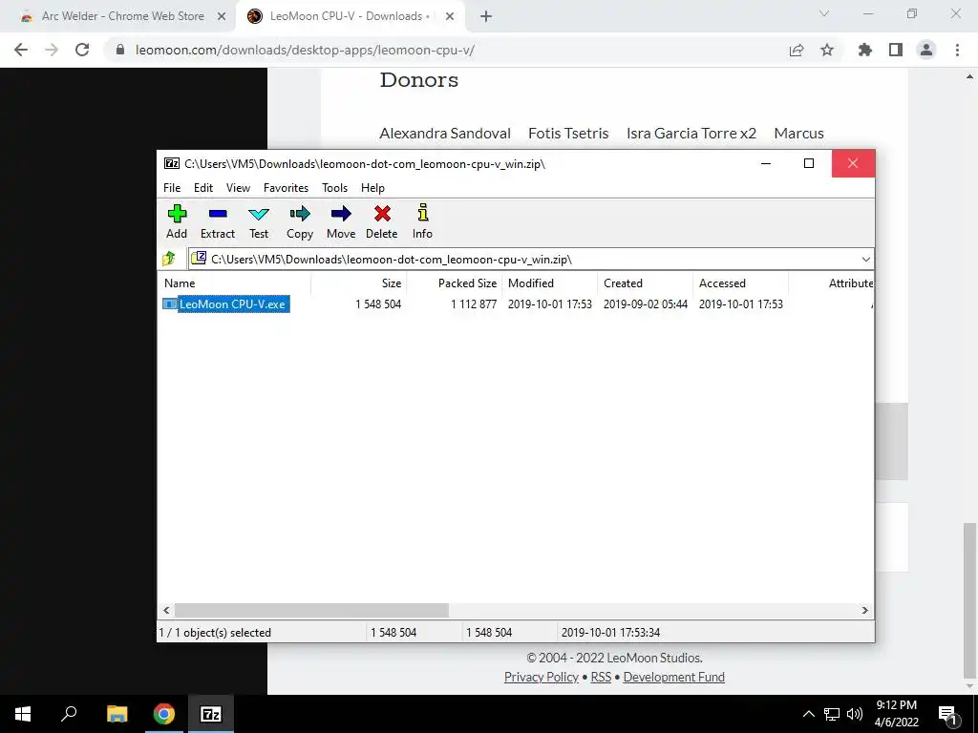
Task: Click the Extract toolbar icon
Action: coord(218,214)
